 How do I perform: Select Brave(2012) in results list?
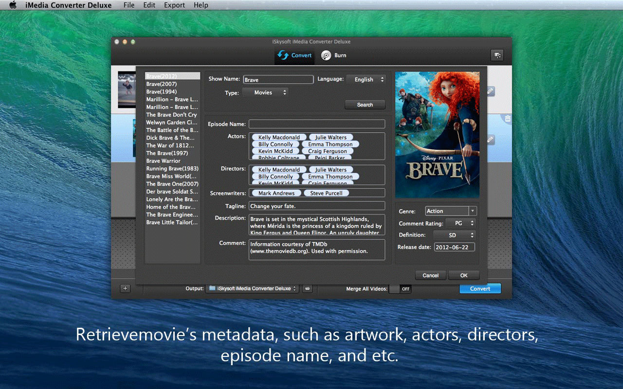point(173,76)
